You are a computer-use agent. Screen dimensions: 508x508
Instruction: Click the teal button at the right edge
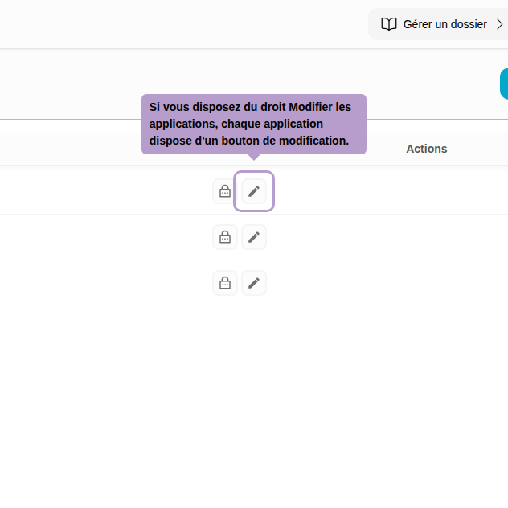tap(504, 84)
